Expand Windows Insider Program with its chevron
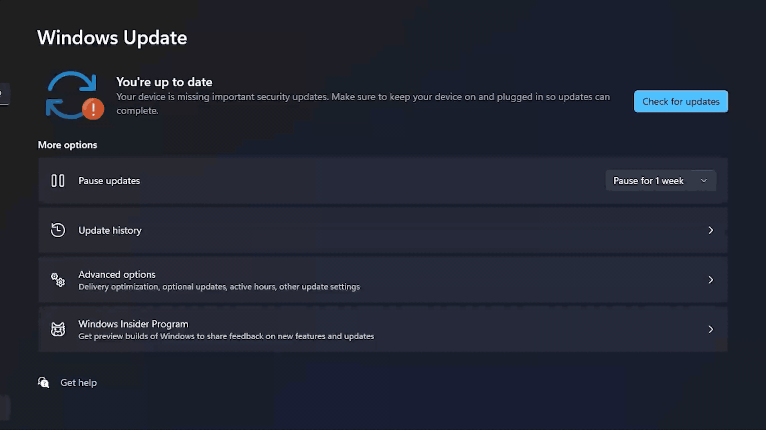Image resolution: width=766 pixels, height=430 pixels. [711, 329]
